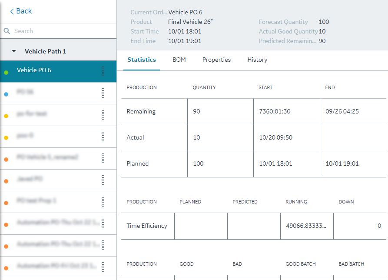388x280 pixels.
Task: Click the Remaining end value 09/26 04:25
Action: point(342,111)
